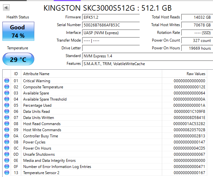Select the Composite Temperature attribute name
Screen dimensions: 213x177
click(x=43, y=87)
